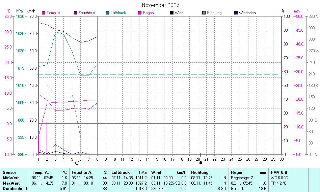Viewport: 320px width, 192px height.
Task: Click the teal Luftdruck legend square
Action: 108,13
